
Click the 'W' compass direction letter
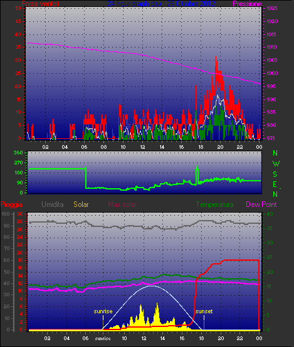tap(276, 164)
